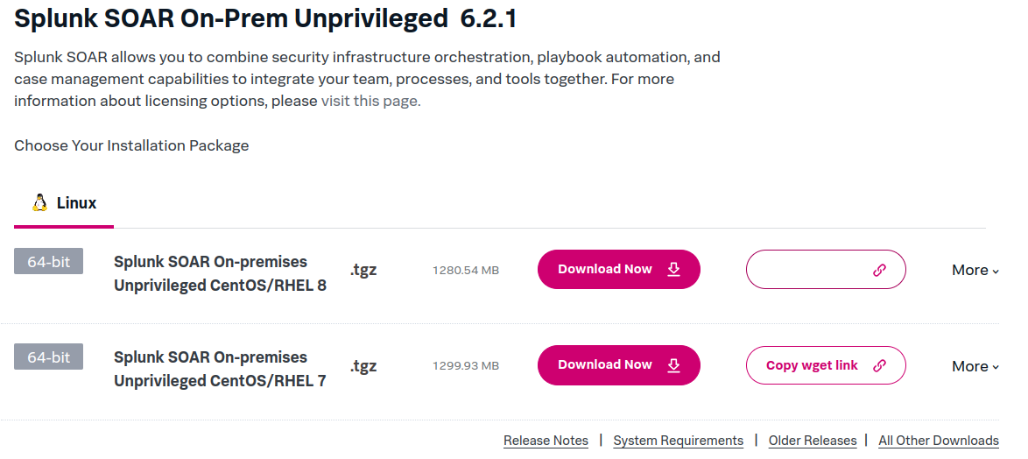Click the 64-bit badge for CentOS/RHEL 7
The image size is (1028, 459).
tap(48, 357)
